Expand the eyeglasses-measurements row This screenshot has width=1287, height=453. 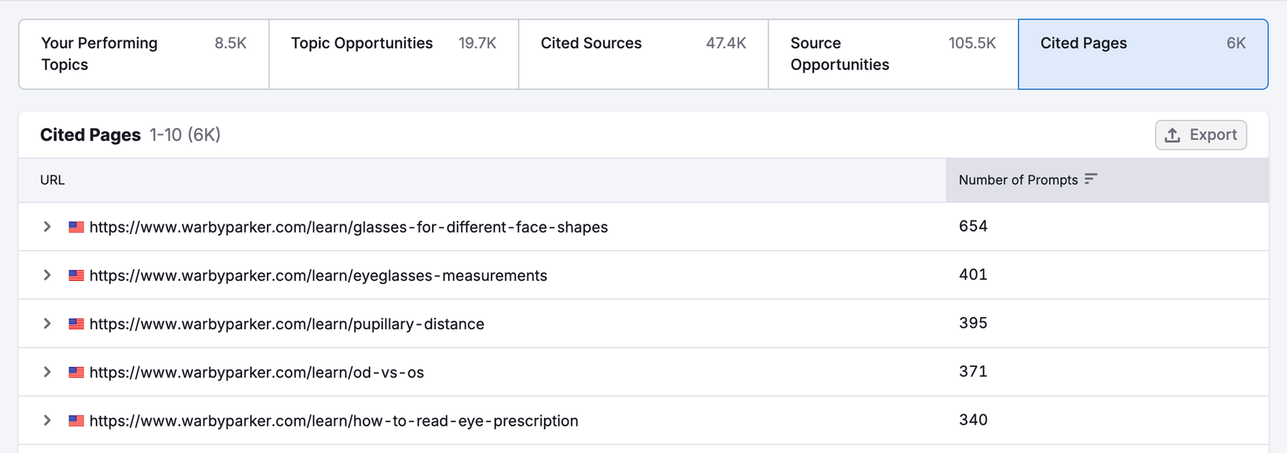pos(47,275)
